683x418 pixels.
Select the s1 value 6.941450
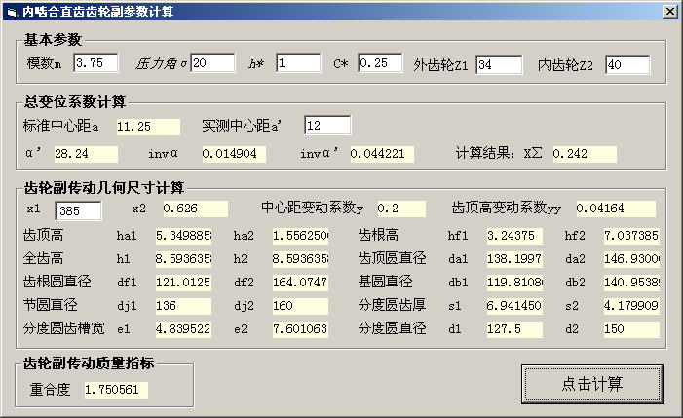514,306
